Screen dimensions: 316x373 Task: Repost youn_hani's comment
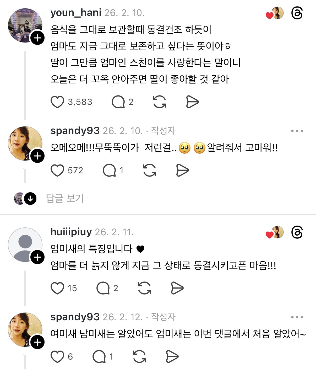(160, 102)
